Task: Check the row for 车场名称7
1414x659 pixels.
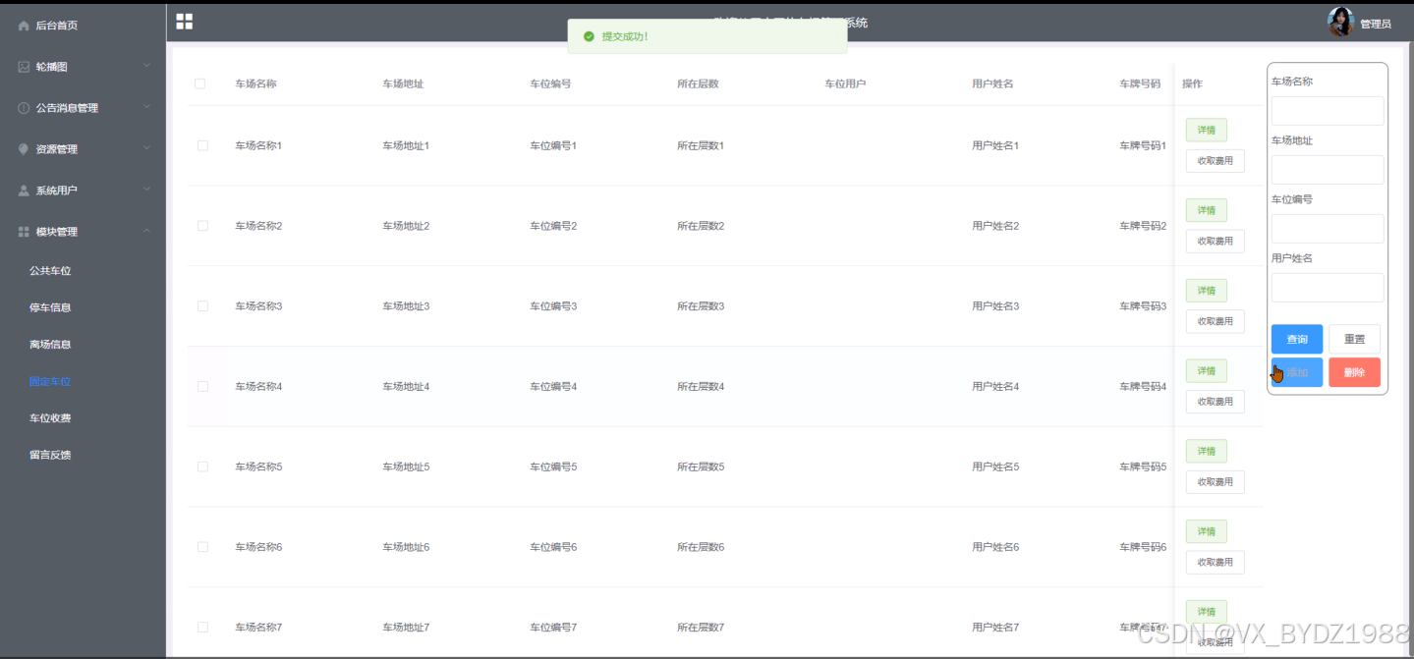Action: [202, 628]
